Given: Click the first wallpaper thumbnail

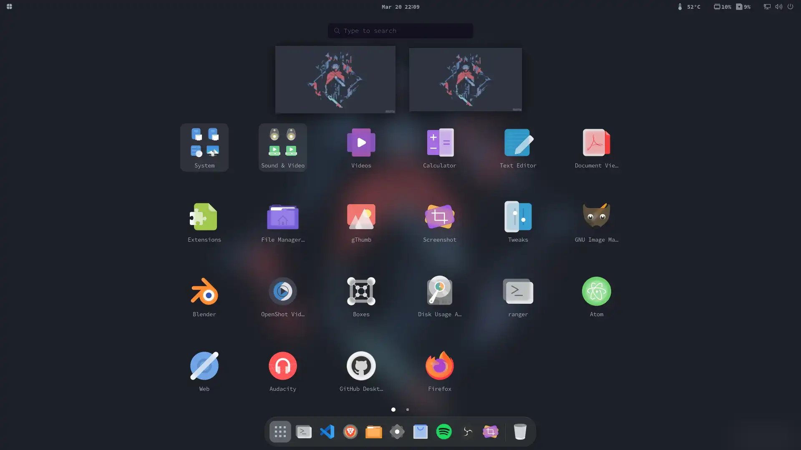Looking at the screenshot, I should 335,79.
